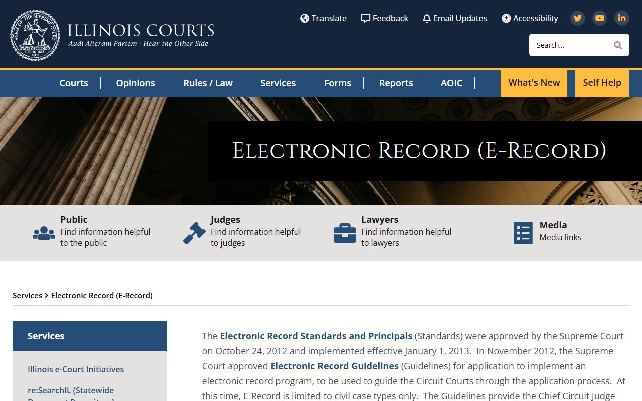Click the What's New button

point(534,83)
